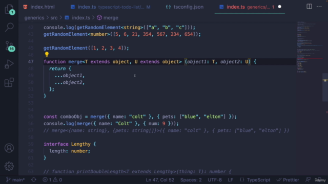The image size is (328, 184).
Task: Click the return keyword on line 48
Action: point(57,68)
